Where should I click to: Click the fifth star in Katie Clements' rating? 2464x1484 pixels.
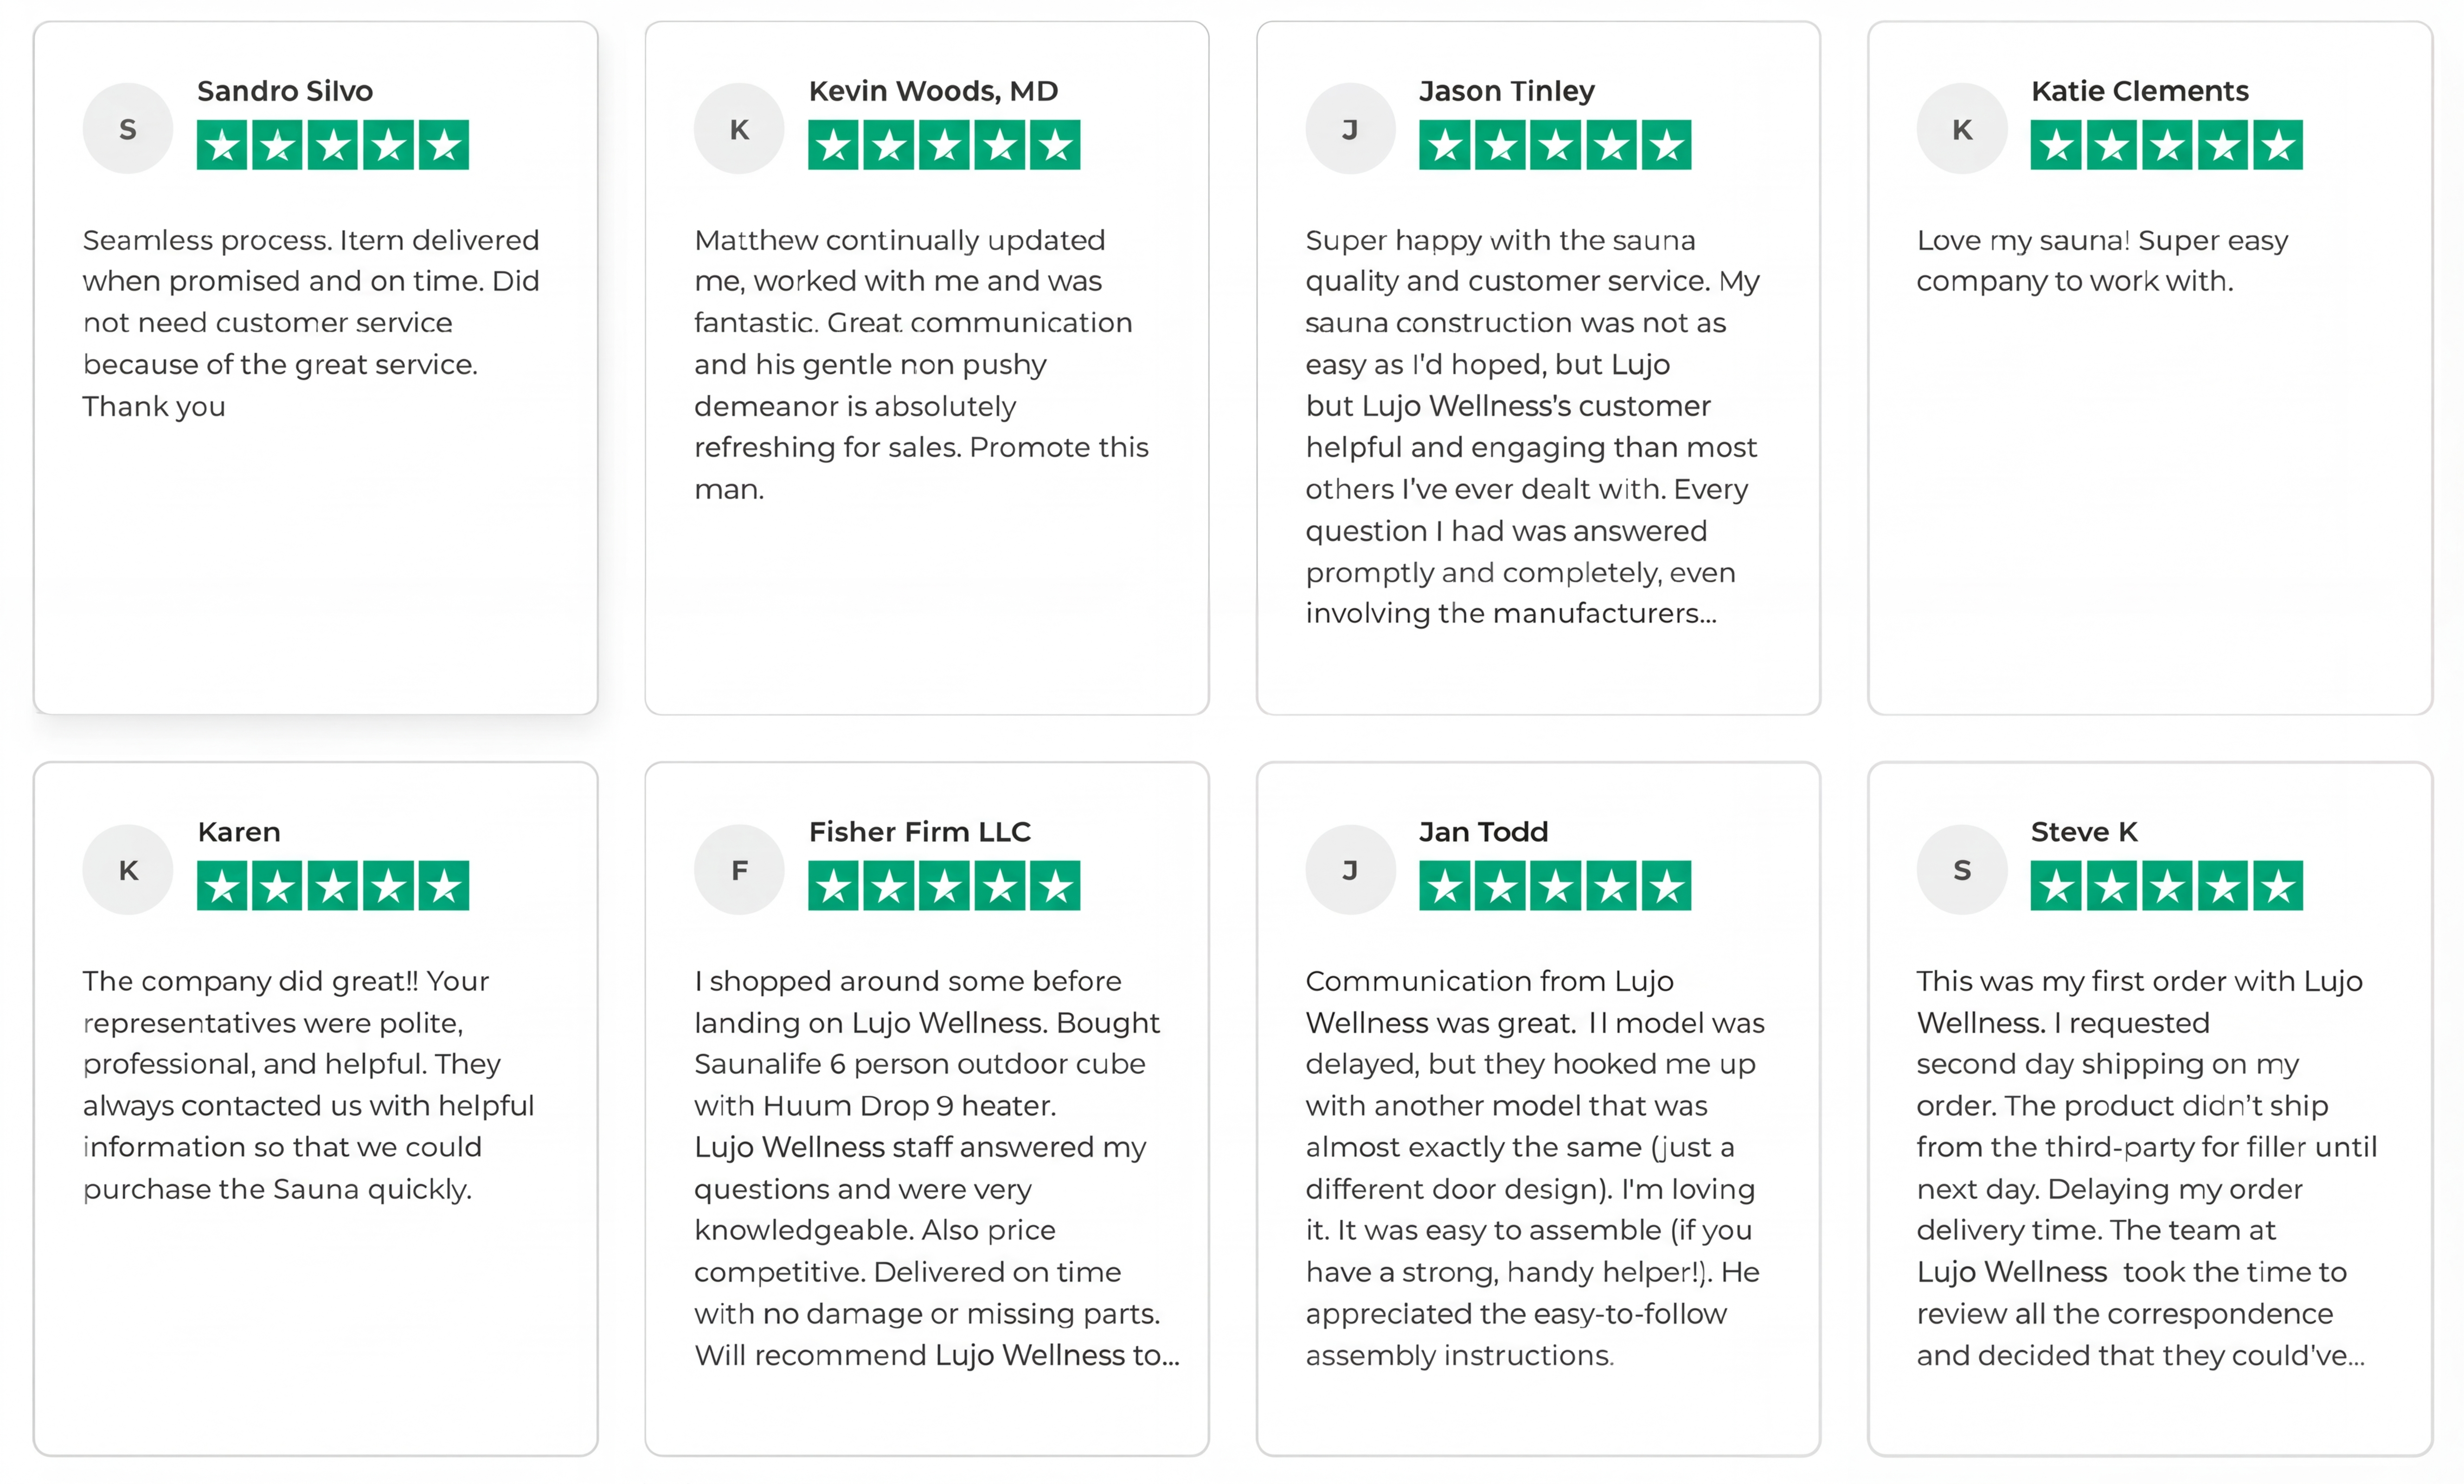[2278, 146]
